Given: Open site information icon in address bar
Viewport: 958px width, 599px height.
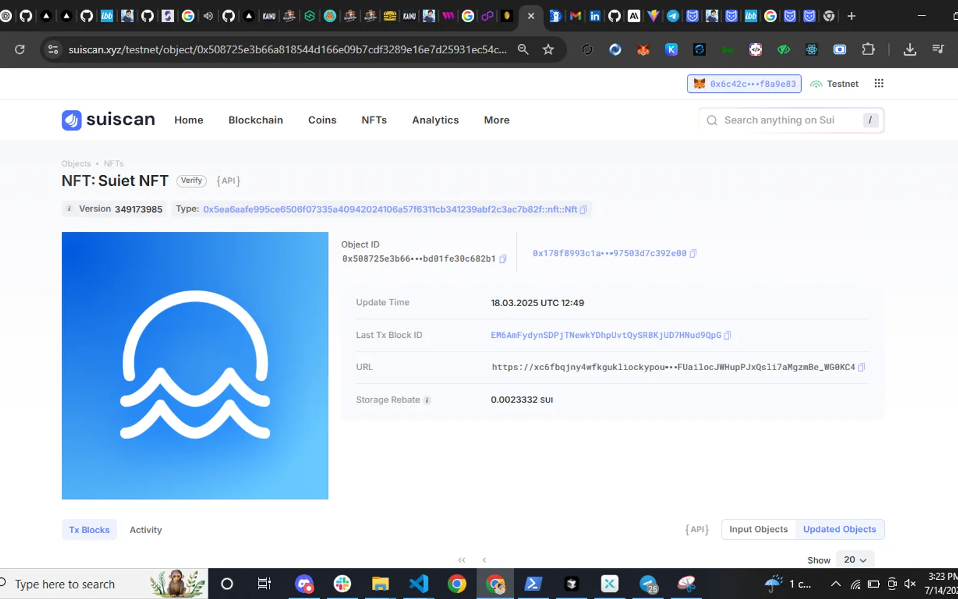Looking at the screenshot, I should [53, 50].
